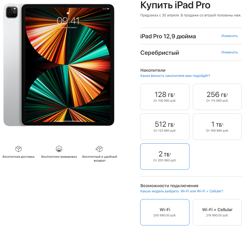This screenshot has height=227, width=252.
Task: Click the free delivery box icon
Action: [x=19, y=149]
